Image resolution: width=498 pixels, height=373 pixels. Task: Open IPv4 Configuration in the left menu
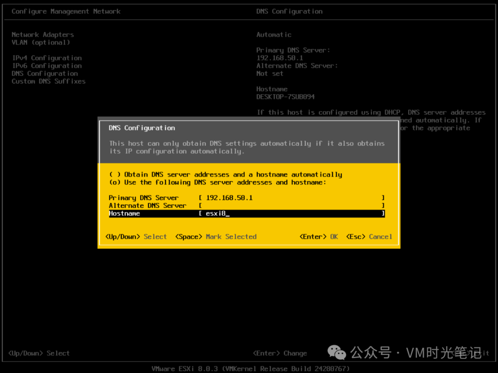click(47, 58)
